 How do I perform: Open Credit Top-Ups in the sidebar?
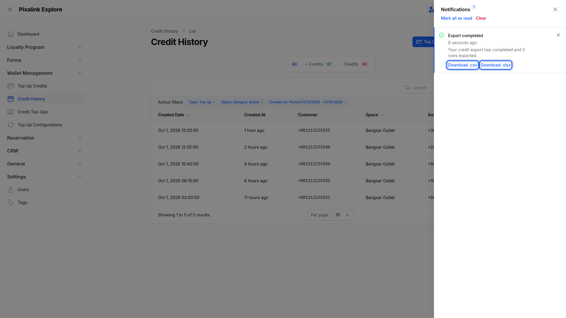[45, 112]
